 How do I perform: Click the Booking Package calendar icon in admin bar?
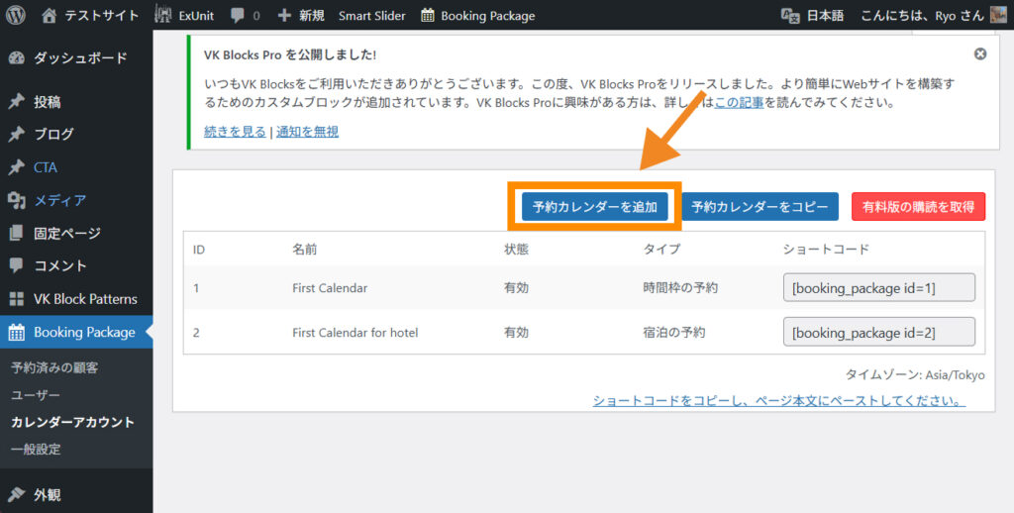pyautogui.click(x=428, y=16)
